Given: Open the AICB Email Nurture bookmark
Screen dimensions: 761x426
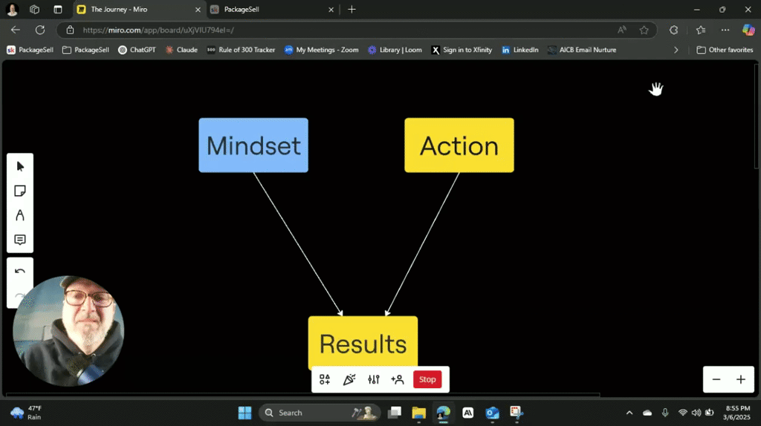Looking at the screenshot, I should (582, 50).
